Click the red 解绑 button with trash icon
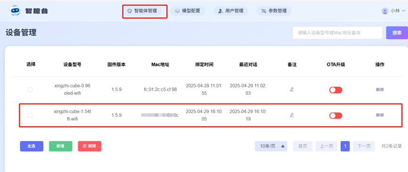Viewport: 408px width, 172px height. 90,146
